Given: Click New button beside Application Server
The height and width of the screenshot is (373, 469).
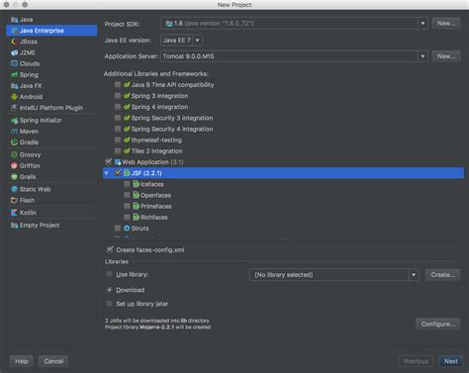Looking at the screenshot, I should 446,56.
